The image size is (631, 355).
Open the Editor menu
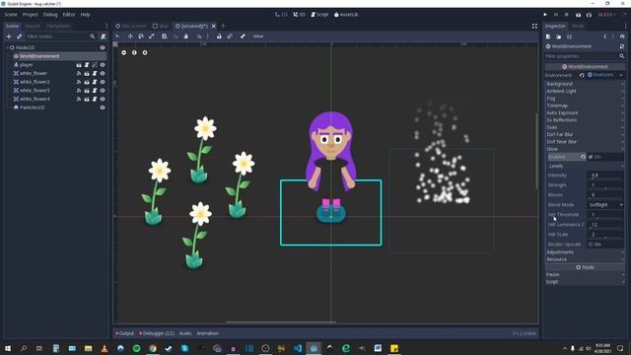(69, 15)
